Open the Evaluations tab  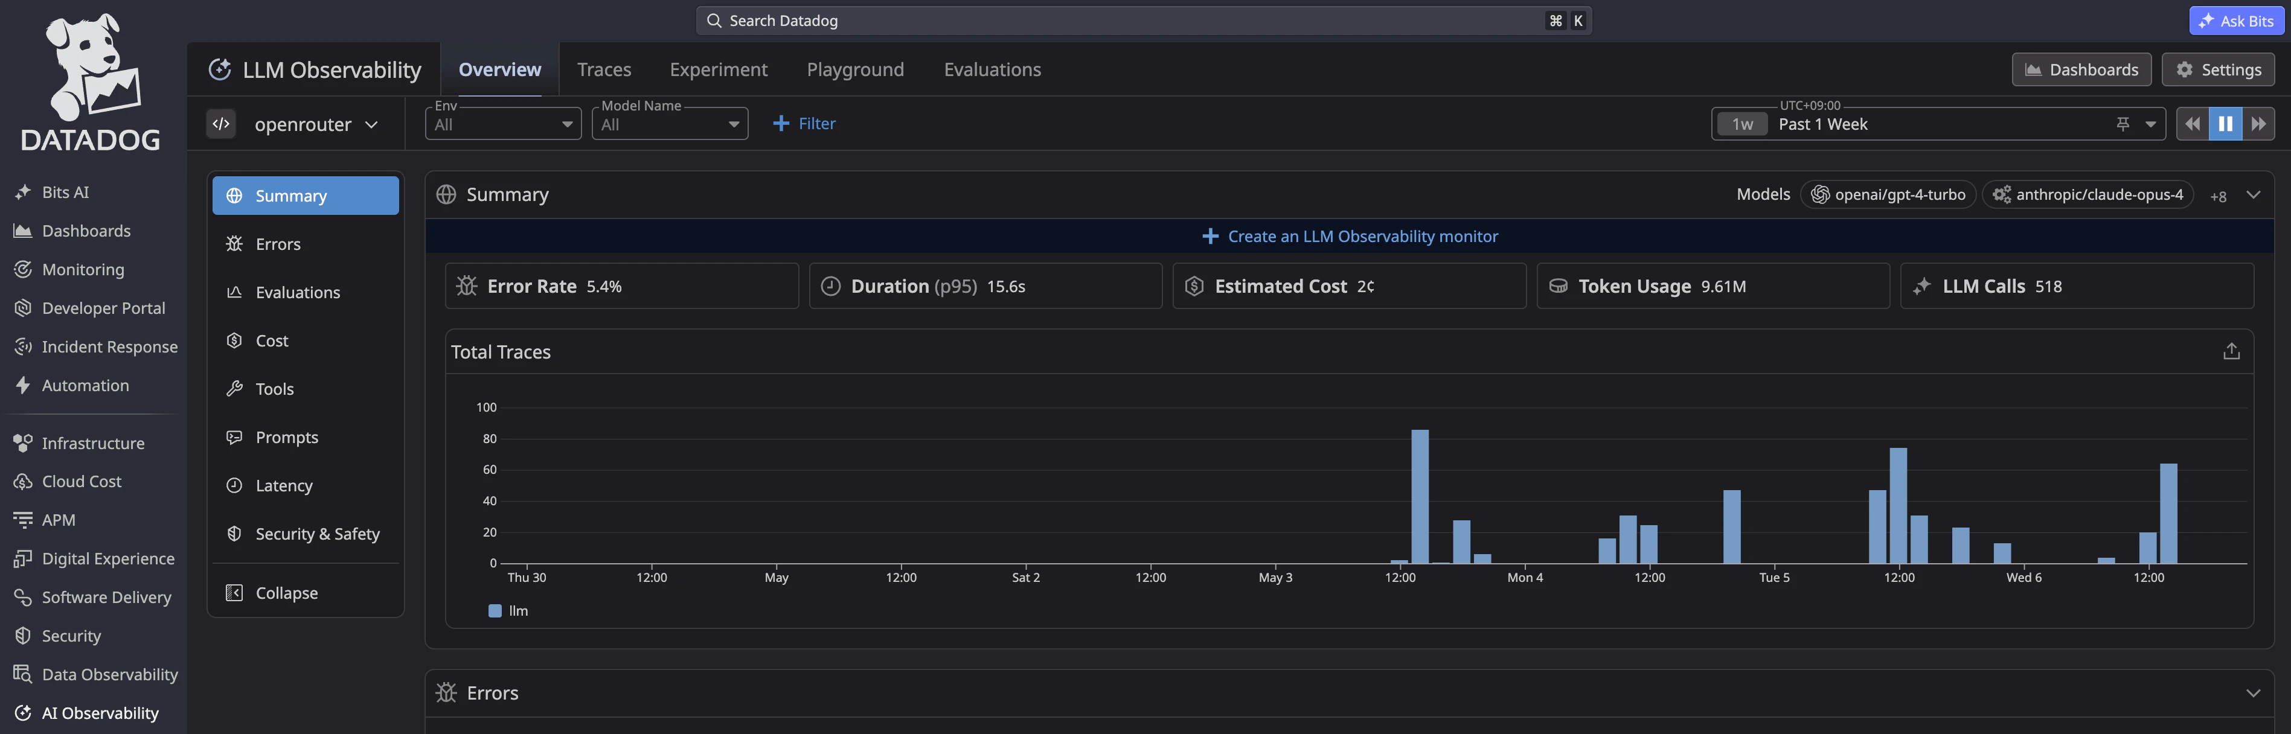(993, 69)
